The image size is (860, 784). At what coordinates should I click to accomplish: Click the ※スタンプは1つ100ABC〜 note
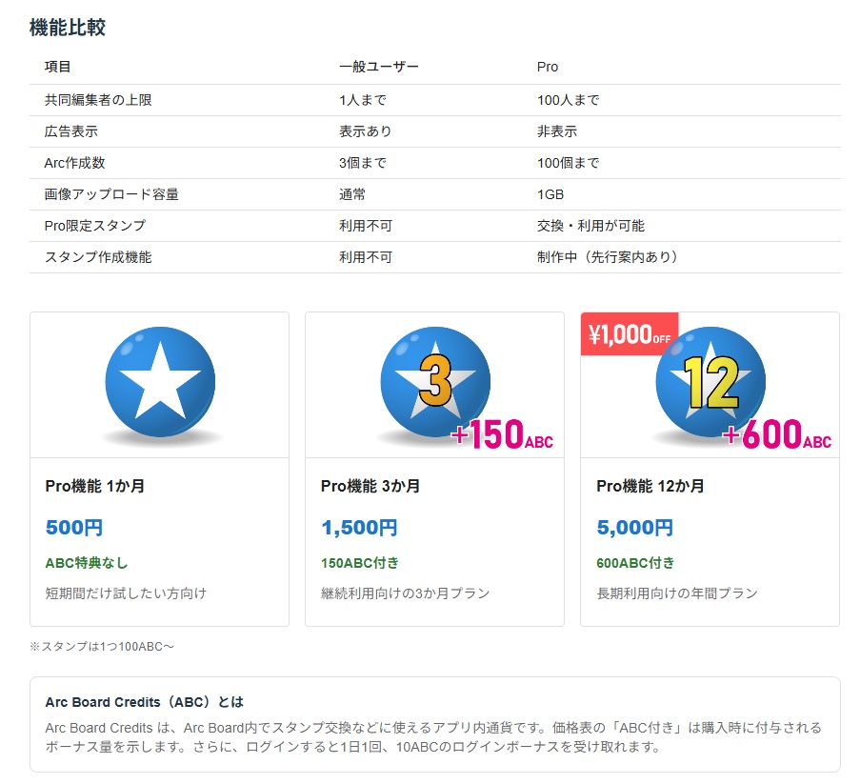[96, 646]
